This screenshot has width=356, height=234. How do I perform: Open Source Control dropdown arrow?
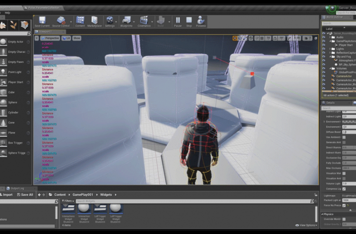[71, 22]
